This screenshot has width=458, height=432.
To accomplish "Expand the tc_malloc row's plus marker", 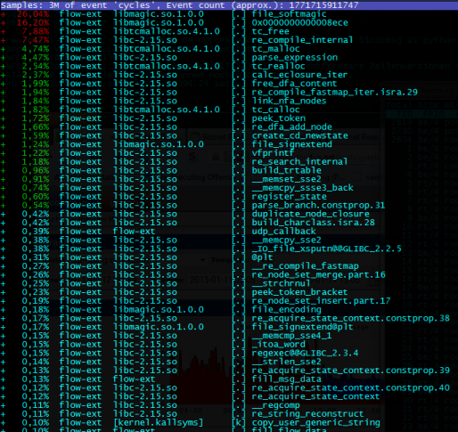I will (x=3, y=49).
